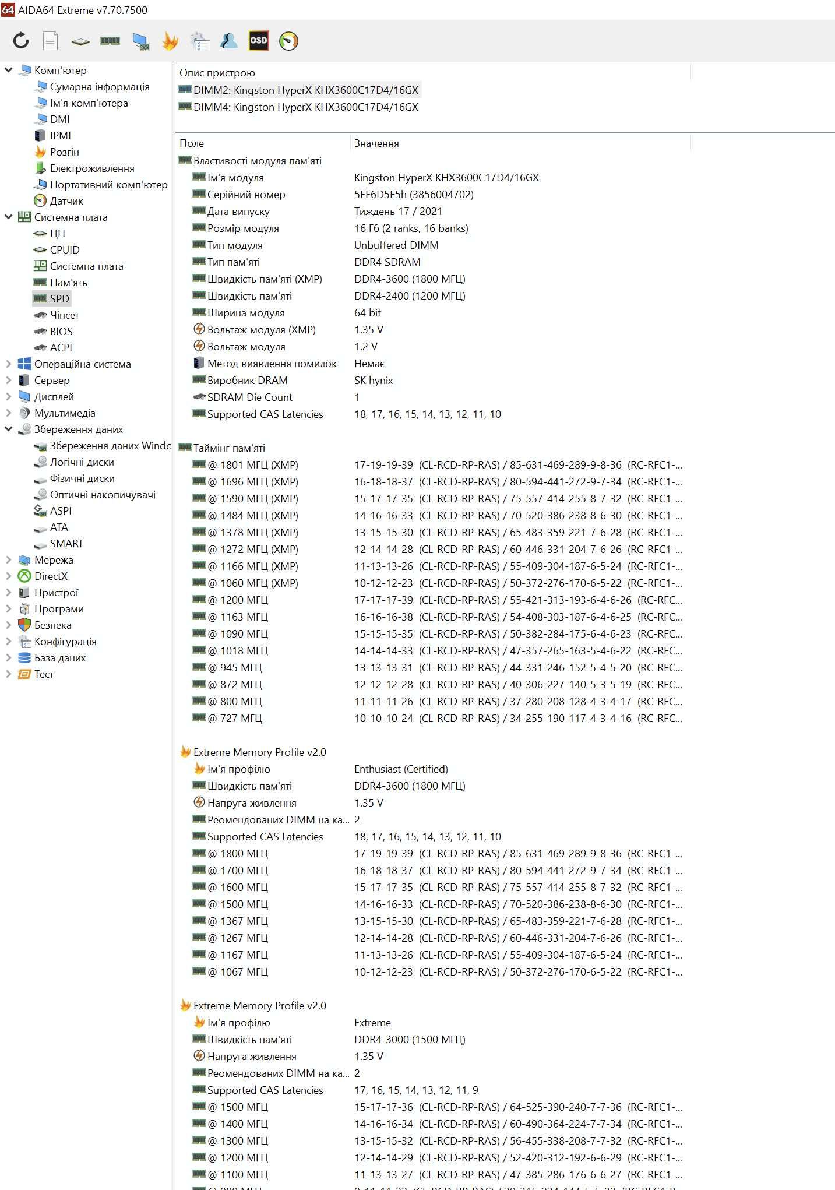
Task: Select the ATA tree item
Action: click(x=59, y=527)
